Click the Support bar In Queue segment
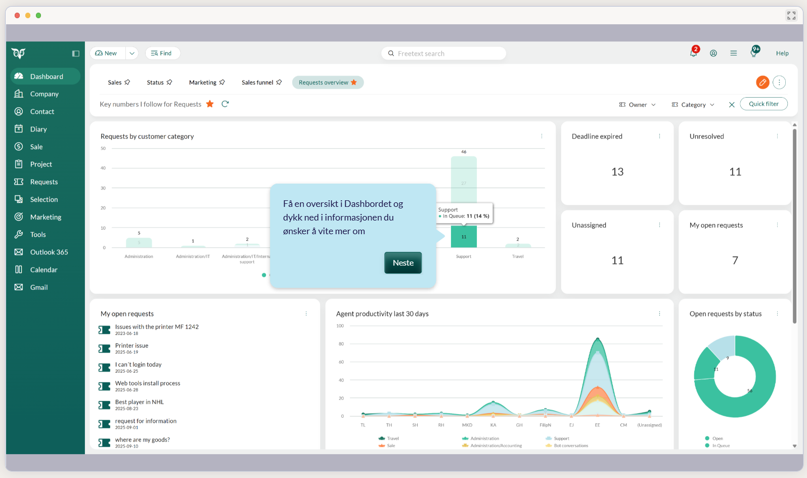The image size is (807, 478). [464, 237]
